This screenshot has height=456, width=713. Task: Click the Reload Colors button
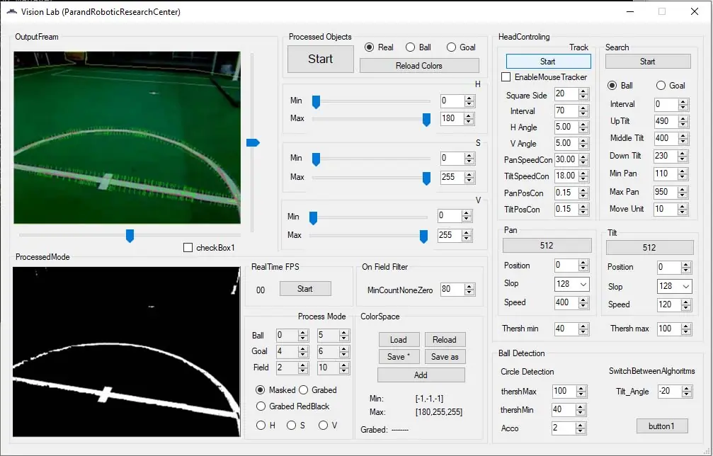[418, 65]
